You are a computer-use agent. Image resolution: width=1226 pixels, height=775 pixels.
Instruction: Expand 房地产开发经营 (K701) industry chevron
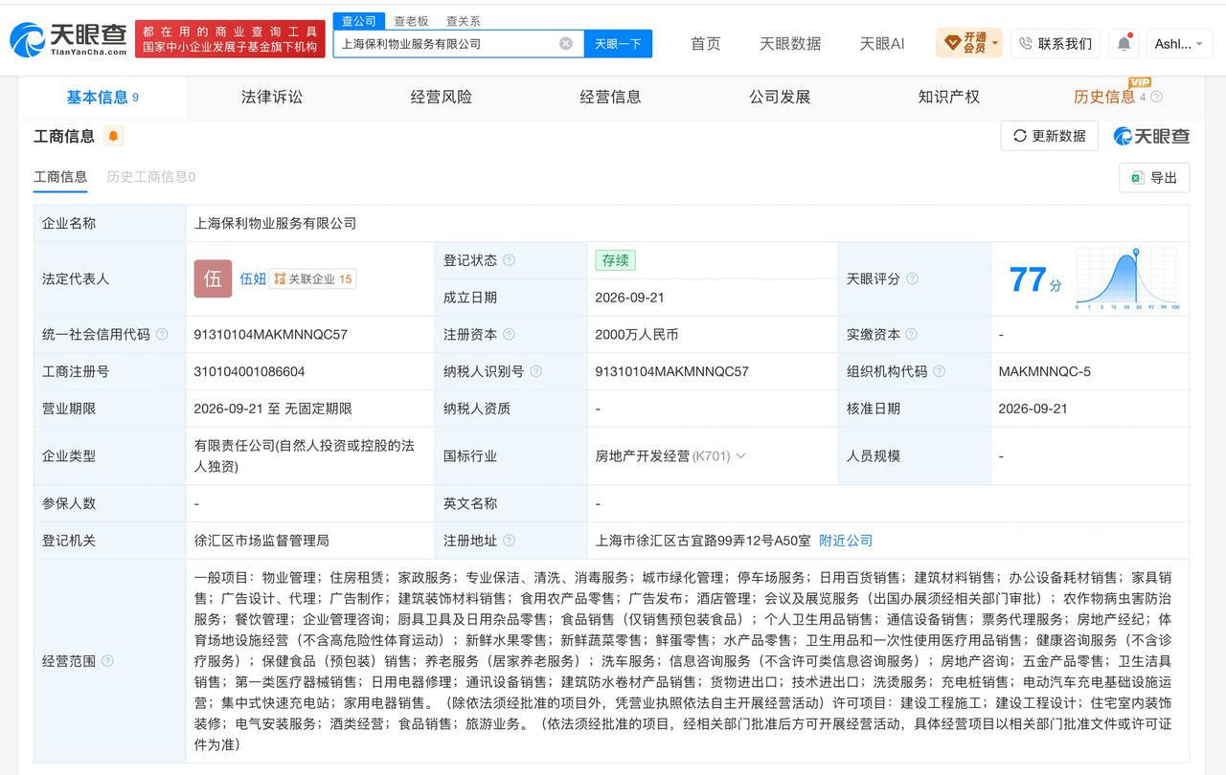[x=740, y=456]
